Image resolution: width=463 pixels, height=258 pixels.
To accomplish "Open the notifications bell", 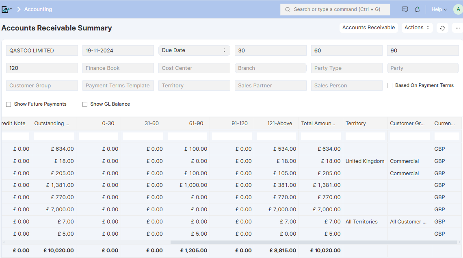I will [417, 9].
